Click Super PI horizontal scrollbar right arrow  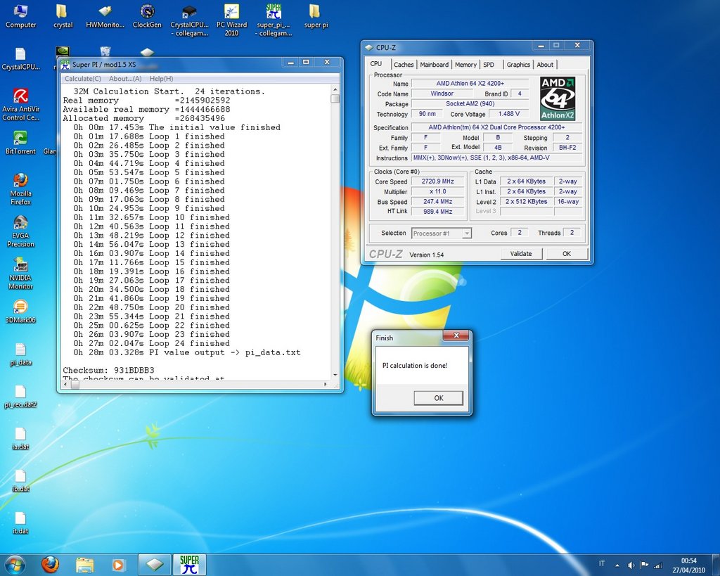coord(326,385)
